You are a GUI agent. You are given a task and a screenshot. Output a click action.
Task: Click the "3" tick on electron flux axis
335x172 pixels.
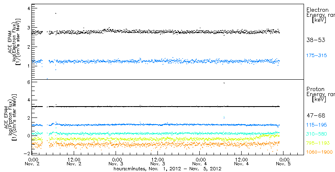pos(30,27)
